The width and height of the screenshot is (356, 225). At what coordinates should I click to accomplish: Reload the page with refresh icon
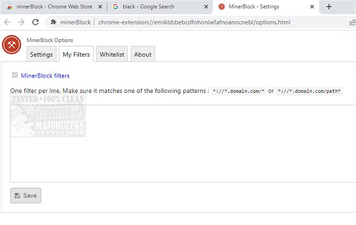[36, 22]
